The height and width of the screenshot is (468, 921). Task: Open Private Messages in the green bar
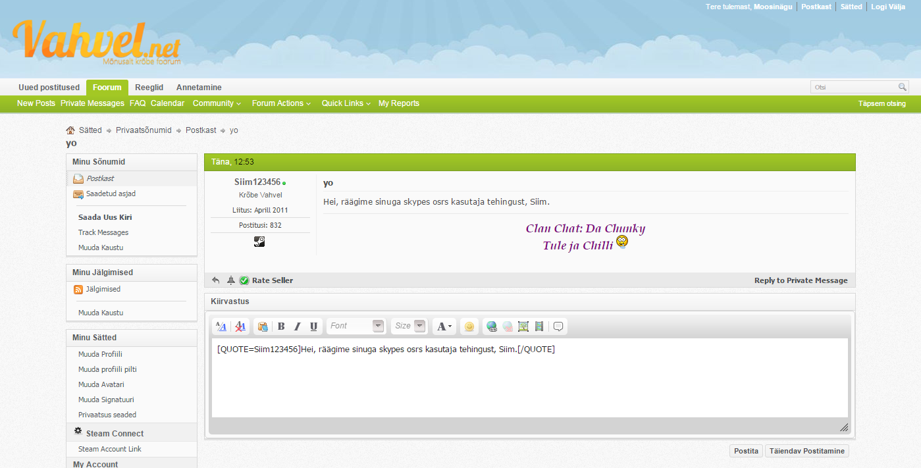(x=92, y=103)
